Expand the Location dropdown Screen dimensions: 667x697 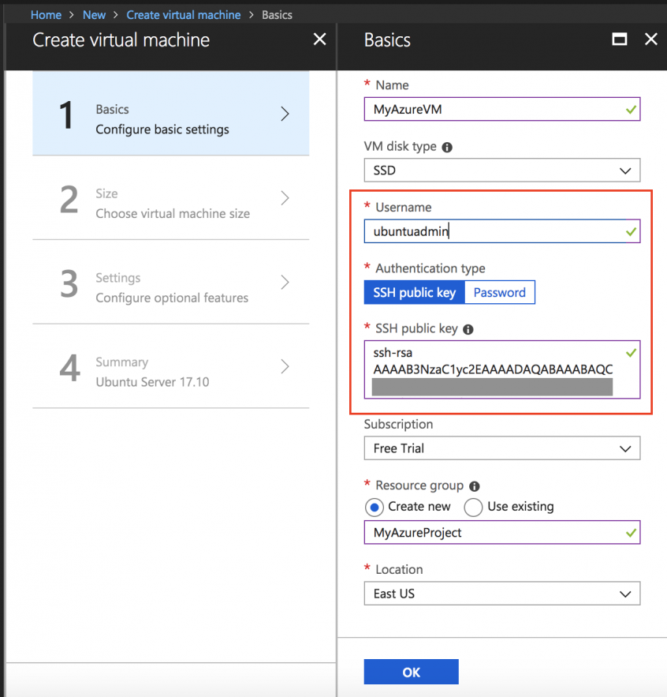point(501,594)
